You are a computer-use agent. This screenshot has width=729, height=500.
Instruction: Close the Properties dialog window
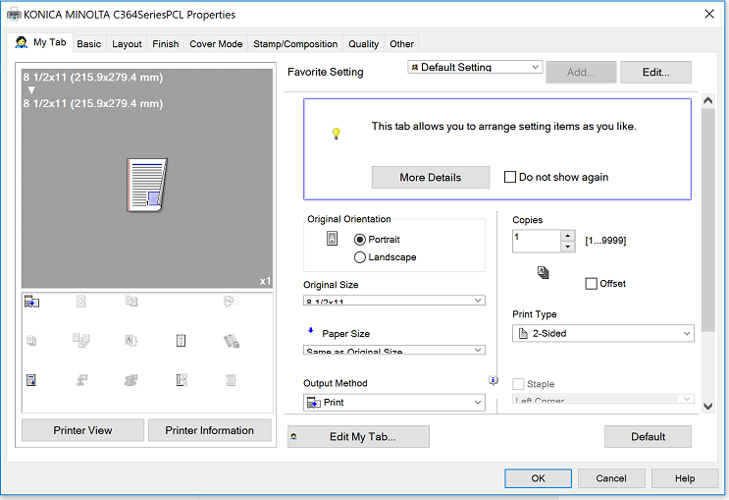(x=709, y=14)
